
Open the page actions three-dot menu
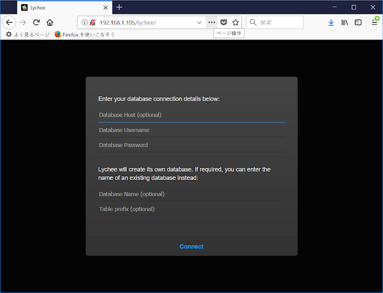pos(211,23)
